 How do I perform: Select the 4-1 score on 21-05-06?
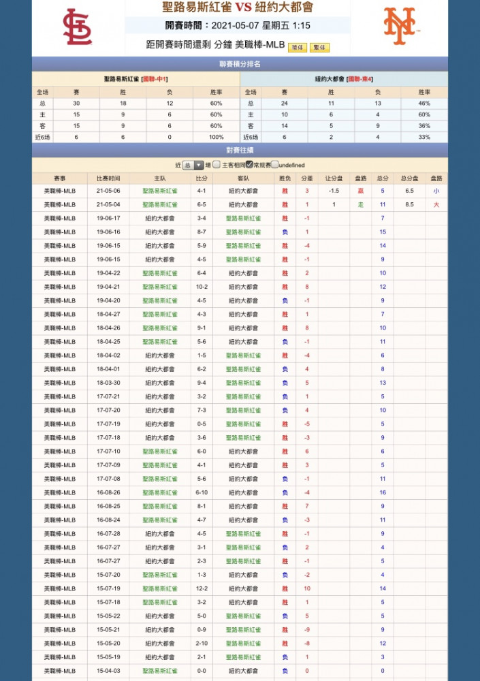pos(202,191)
